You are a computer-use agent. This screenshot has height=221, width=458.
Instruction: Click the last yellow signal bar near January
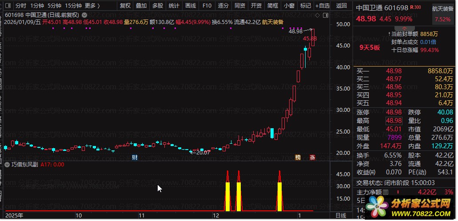click(x=279, y=197)
